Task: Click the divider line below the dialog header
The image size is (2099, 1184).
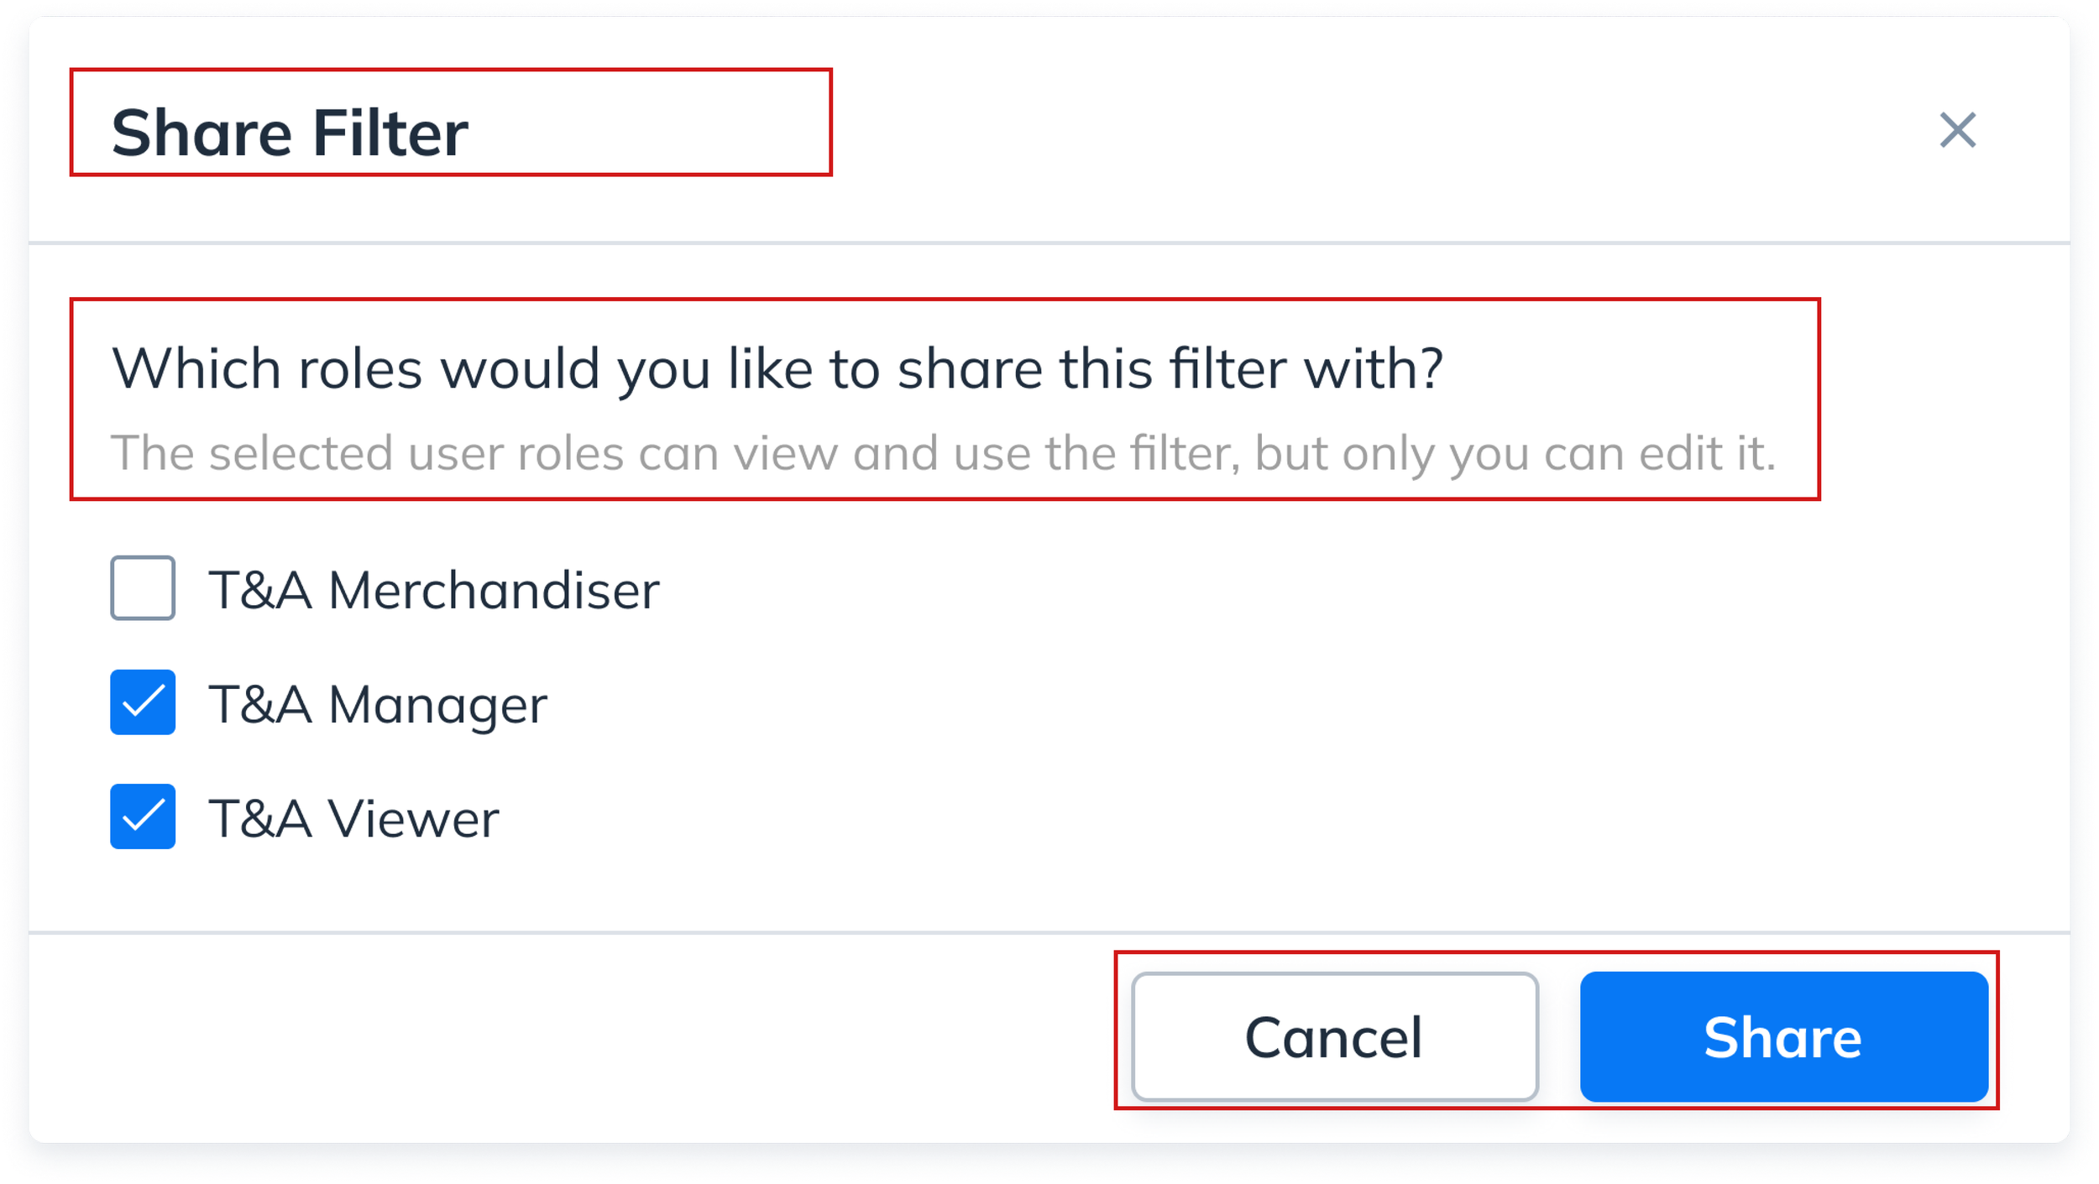Action: (1049, 243)
